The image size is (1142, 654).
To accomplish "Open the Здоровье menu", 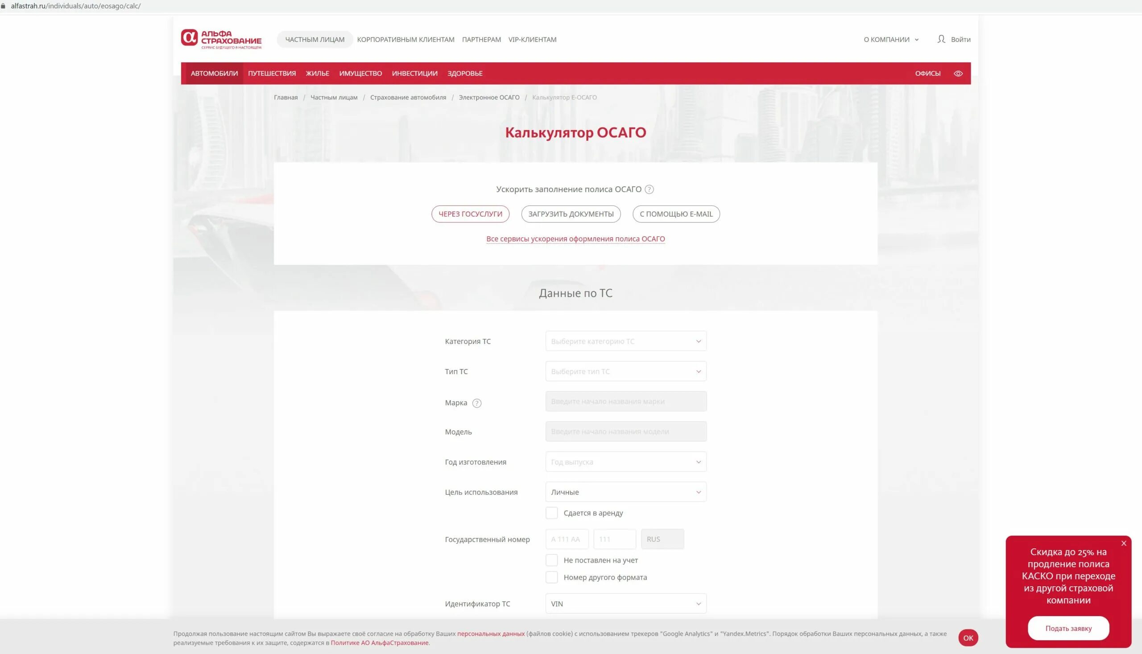I will [x=465, y=74].
